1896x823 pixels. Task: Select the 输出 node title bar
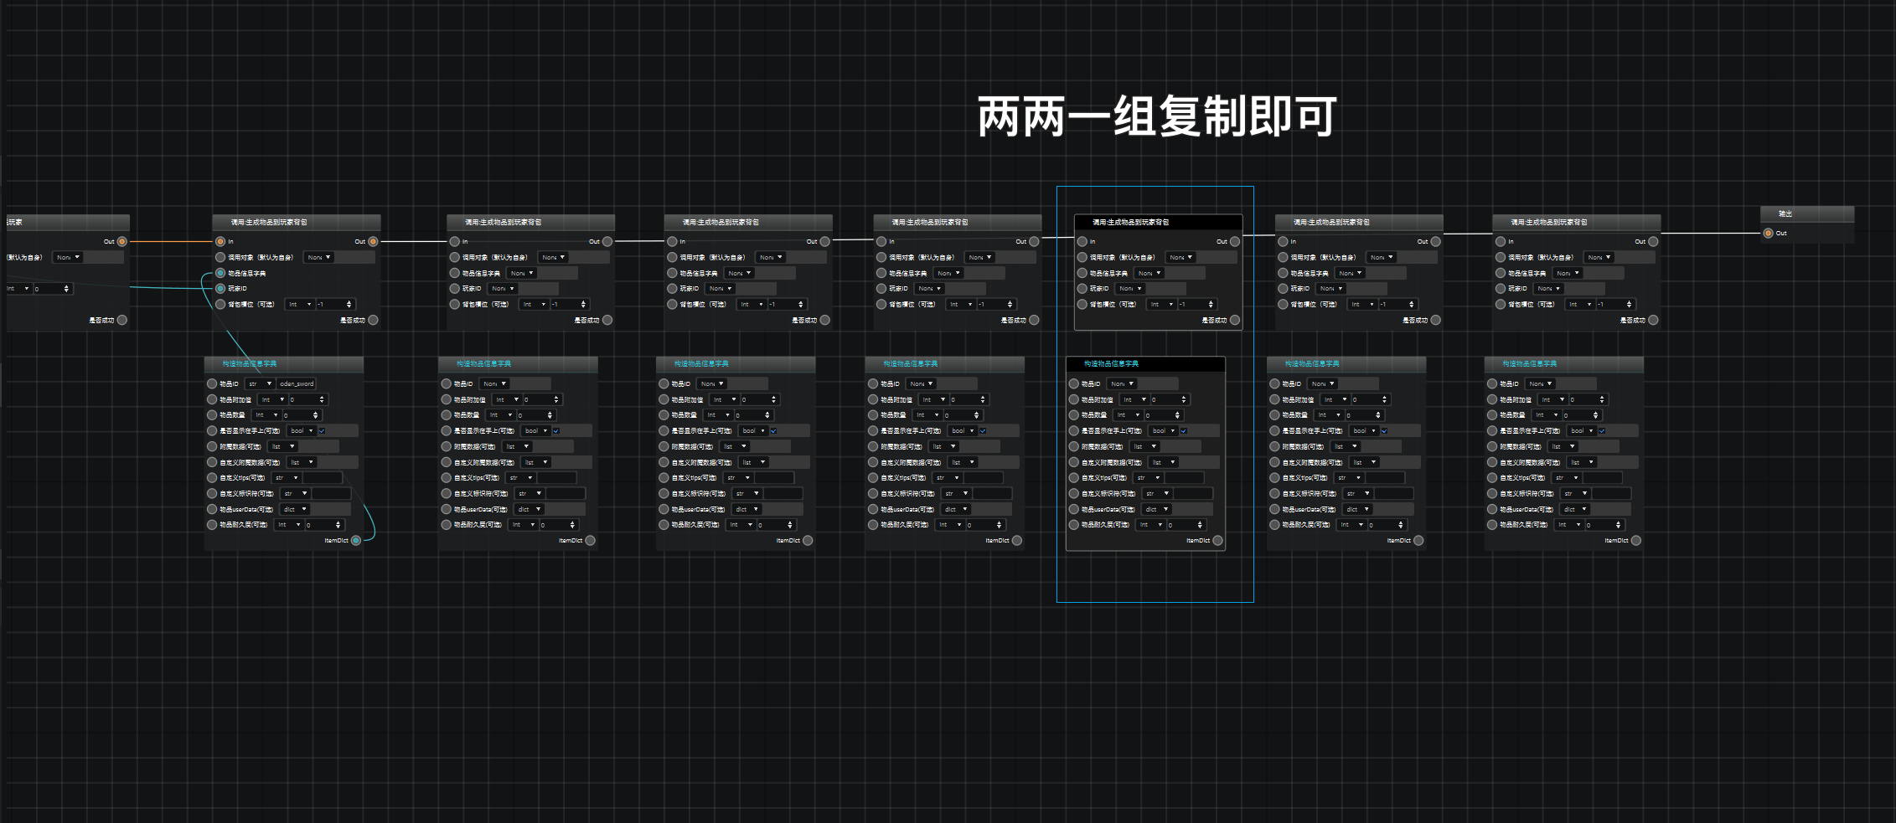point(1807,214)
